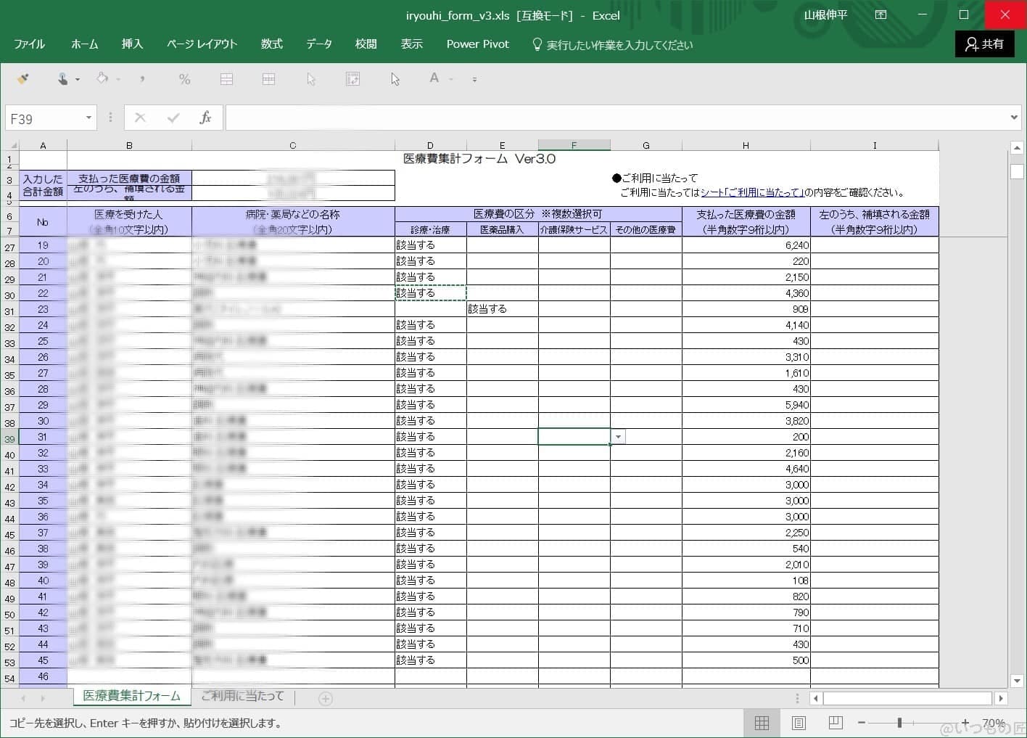Click the zoom in plus button

(x=965, y=723)
